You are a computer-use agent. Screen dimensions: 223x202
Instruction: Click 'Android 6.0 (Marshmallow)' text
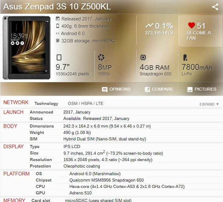pyautogui.click(x=95, y=174)
